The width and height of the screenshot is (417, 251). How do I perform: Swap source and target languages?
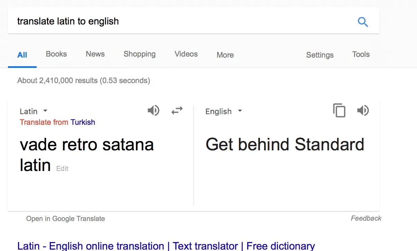click(177, 111)
